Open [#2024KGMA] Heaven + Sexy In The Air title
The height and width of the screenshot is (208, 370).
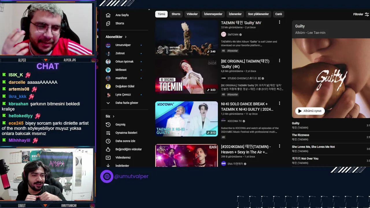coord(246,149)
